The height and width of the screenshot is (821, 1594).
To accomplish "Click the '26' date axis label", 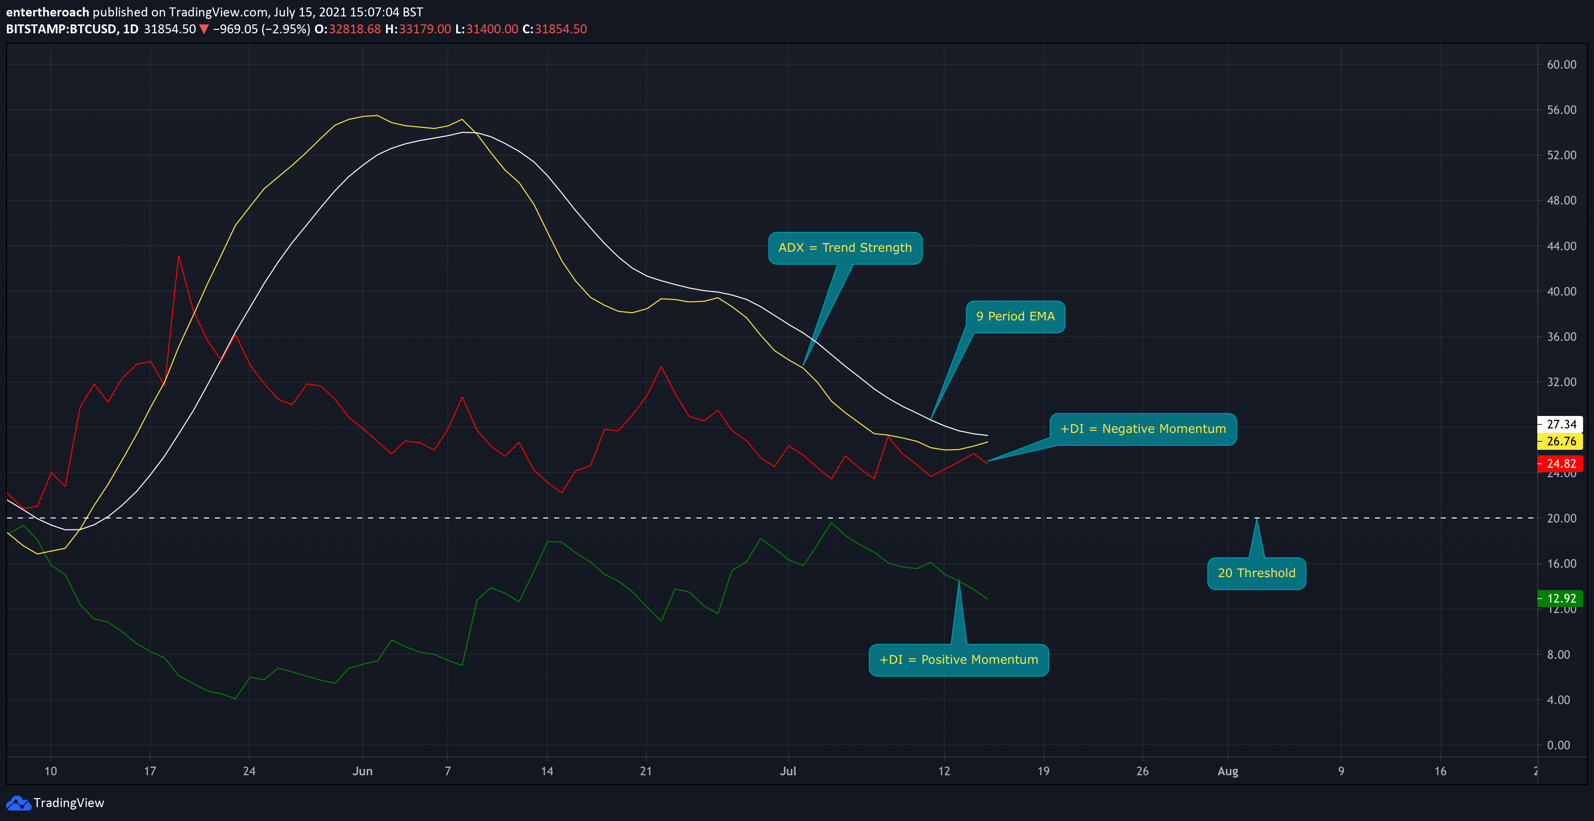I will (x=1142, y=772).
